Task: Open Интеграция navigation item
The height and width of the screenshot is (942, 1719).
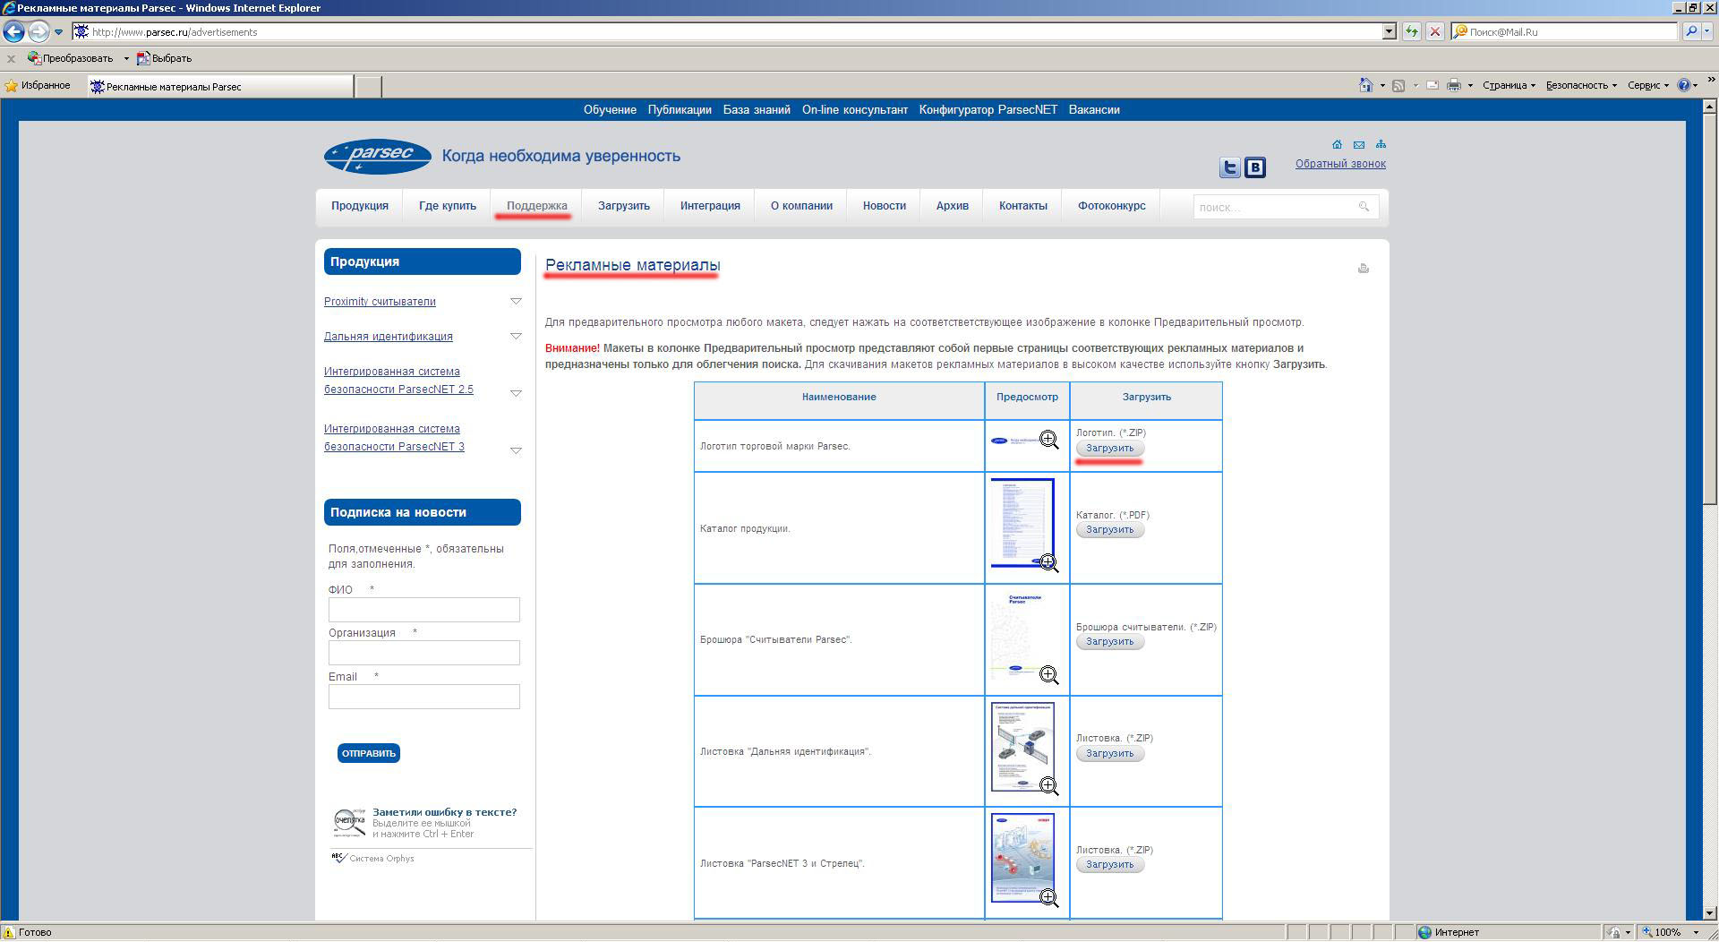Action: tap(710, 206)
